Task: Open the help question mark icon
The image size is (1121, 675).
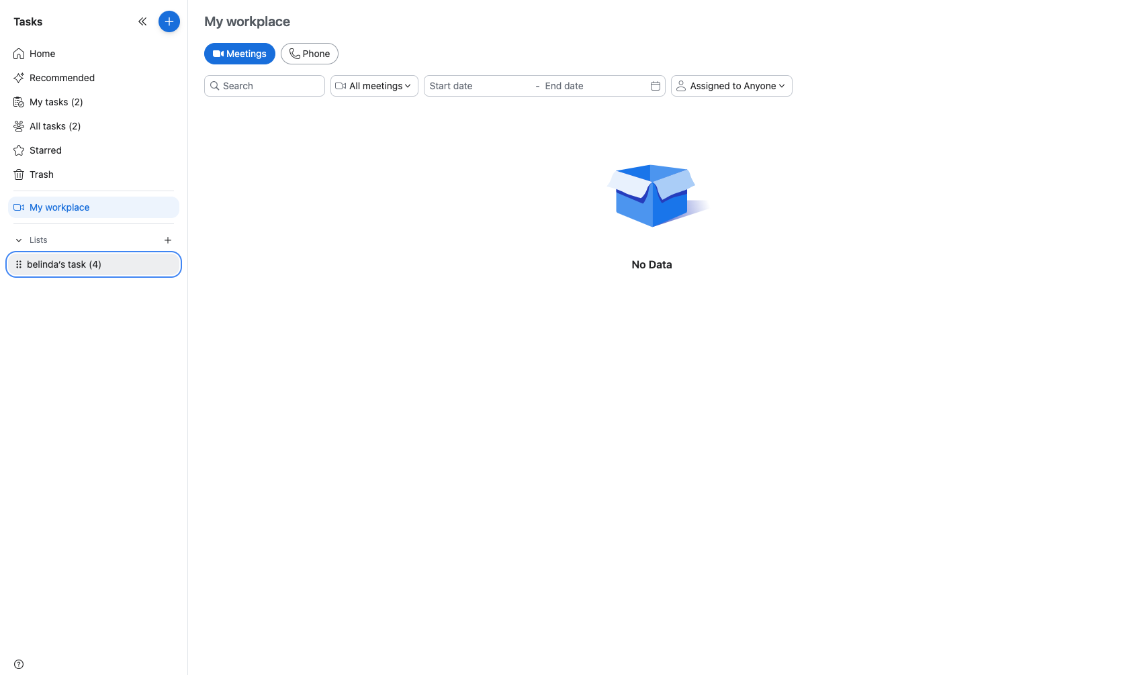Action: click(19, 664)
